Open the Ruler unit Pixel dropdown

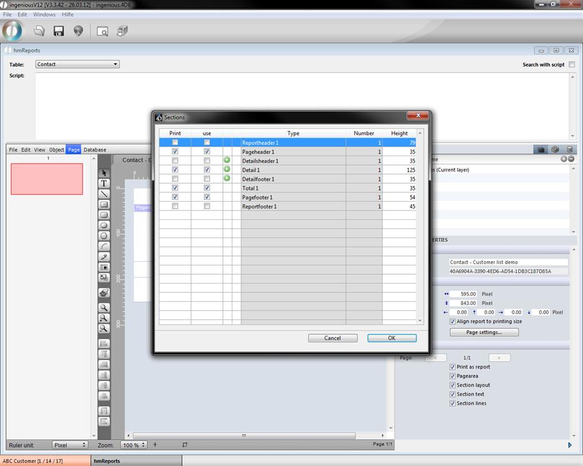tap(69, 445)
